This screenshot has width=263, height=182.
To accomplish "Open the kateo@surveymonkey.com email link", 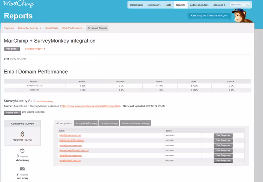I will click(70, 135).
